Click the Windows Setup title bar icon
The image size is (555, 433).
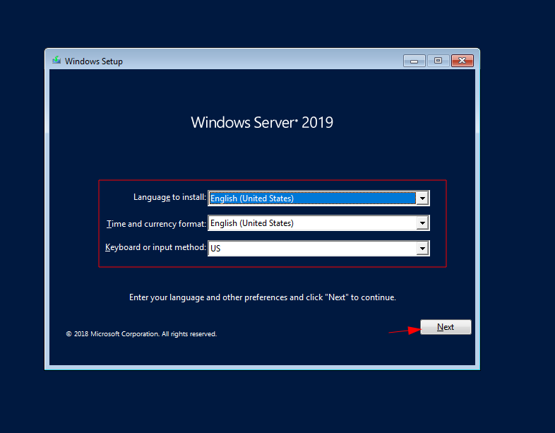tap(56, 61)
